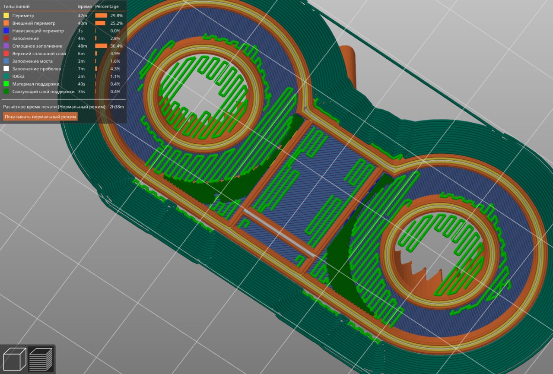Toggle the Связующий слой поддержки label
The height and width of the screenshot is (374, 553).
click(x=43, y=91)
